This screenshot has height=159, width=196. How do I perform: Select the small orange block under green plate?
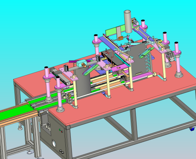pyautogui.click(x=121, y=38)
